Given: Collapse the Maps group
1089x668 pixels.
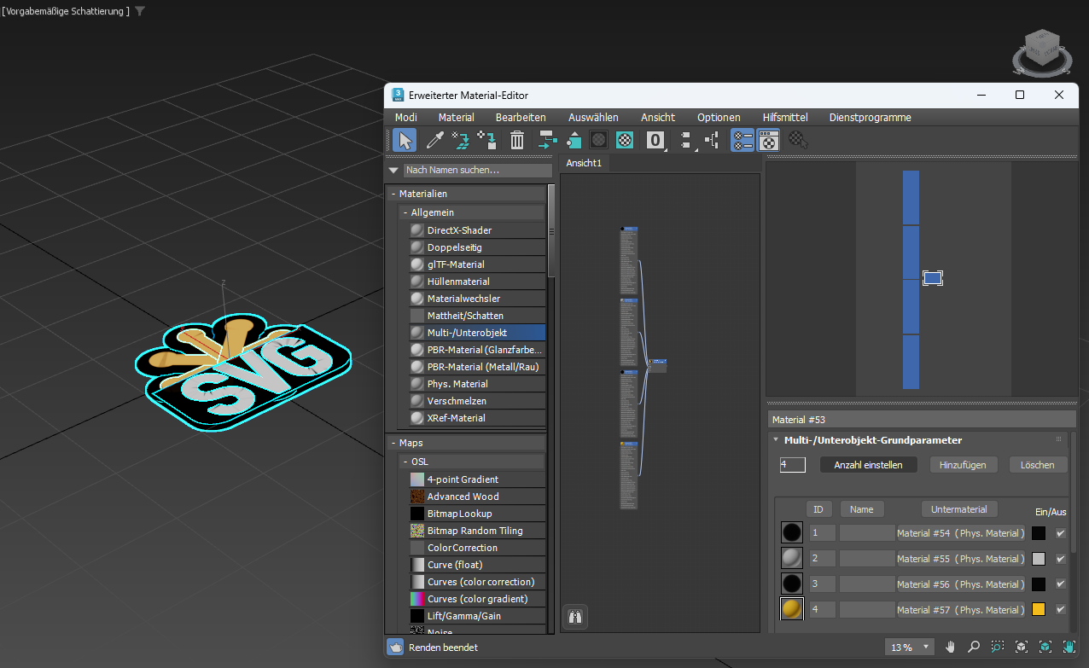Looking at the screenshot, I should 393,443.
